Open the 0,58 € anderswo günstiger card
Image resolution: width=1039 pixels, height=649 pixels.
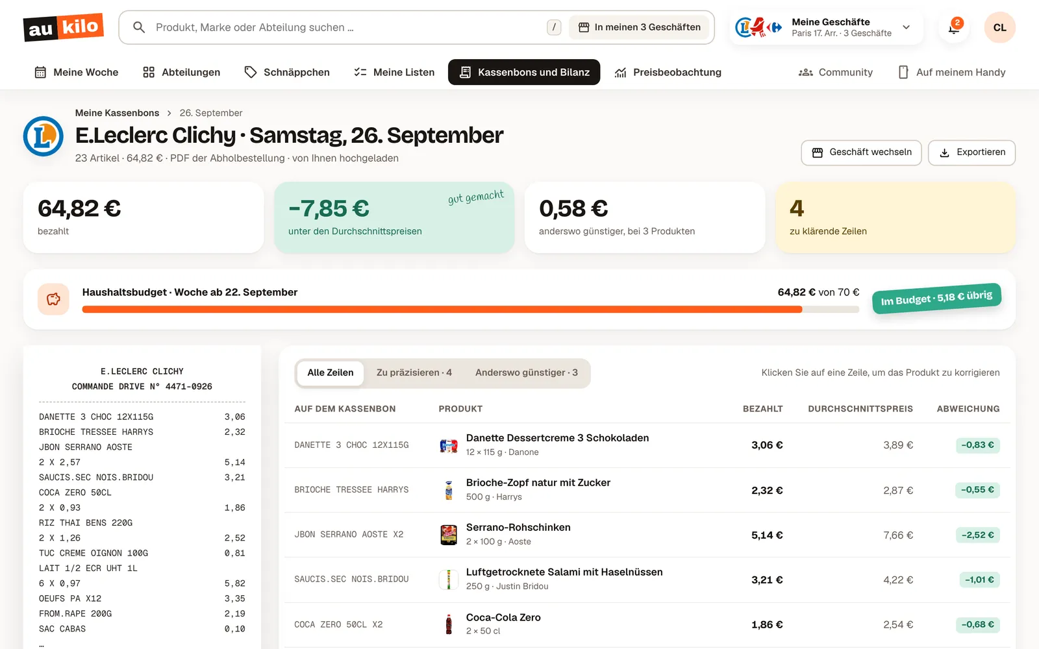tap(645, 217)
